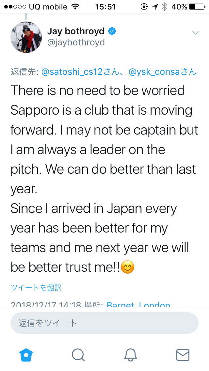Tap the 返信をツイート reply field

coord(104,323)
